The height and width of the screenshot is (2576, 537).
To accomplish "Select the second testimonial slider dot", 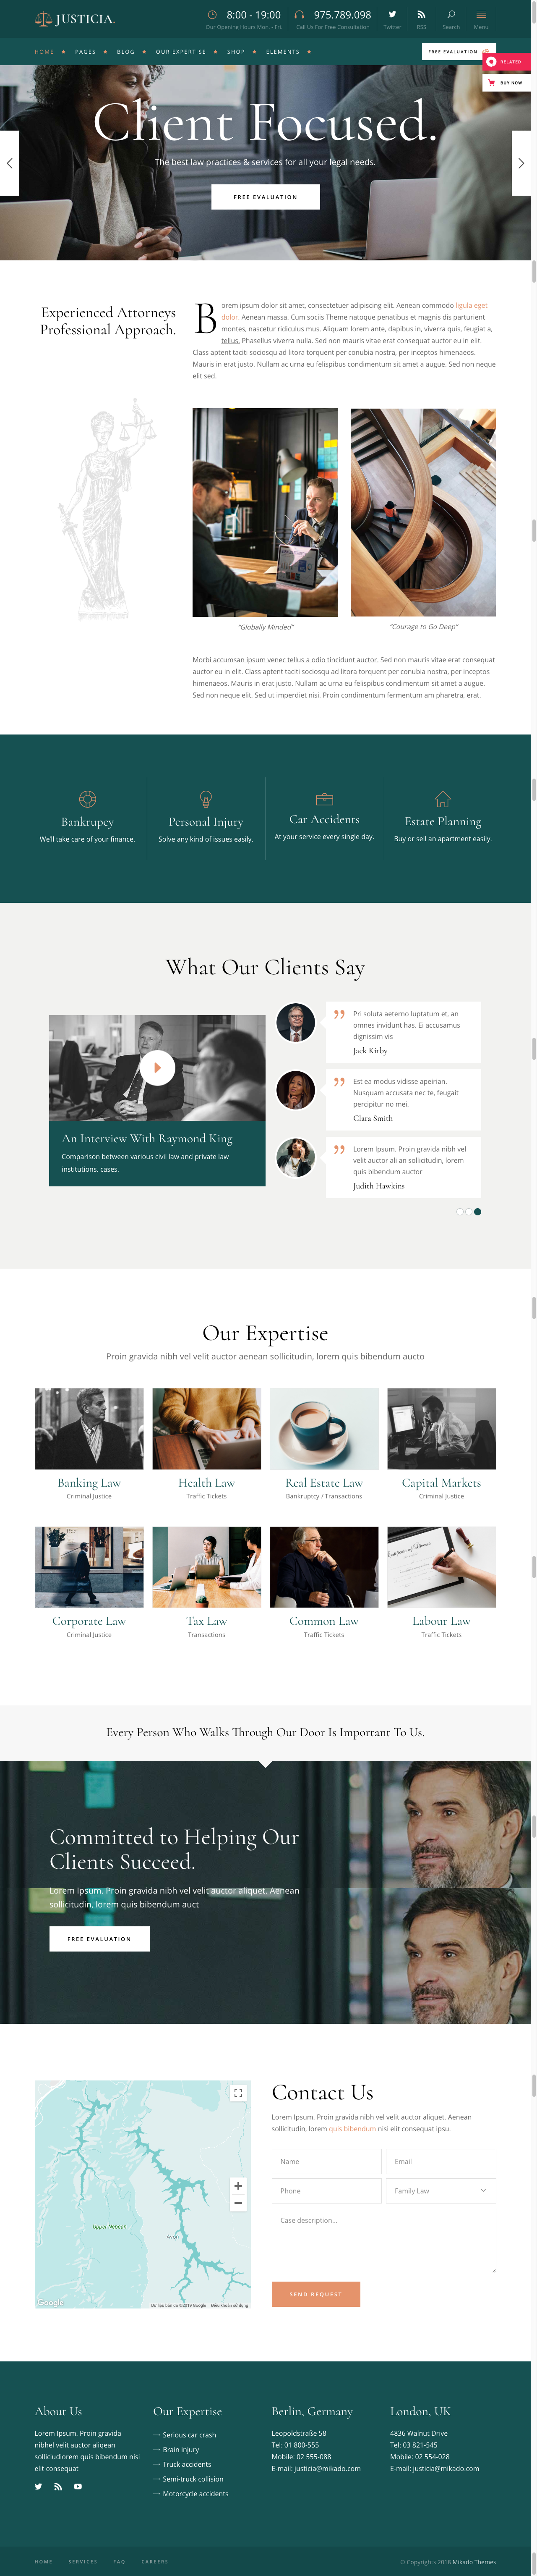I will click(x=468, y=1211).
